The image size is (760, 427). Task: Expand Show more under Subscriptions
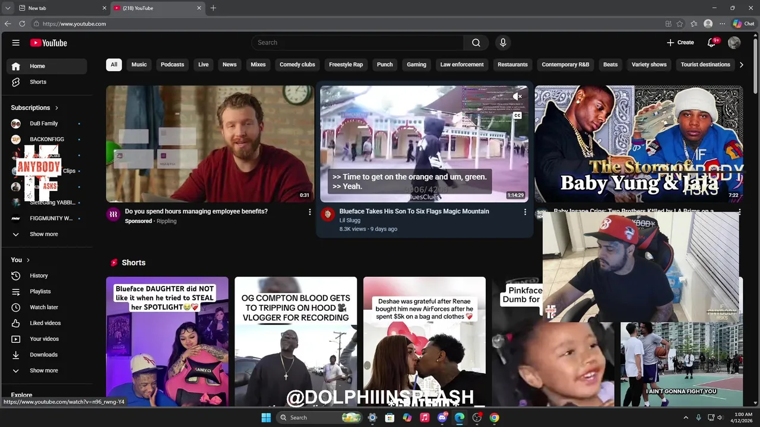(47, 234)
